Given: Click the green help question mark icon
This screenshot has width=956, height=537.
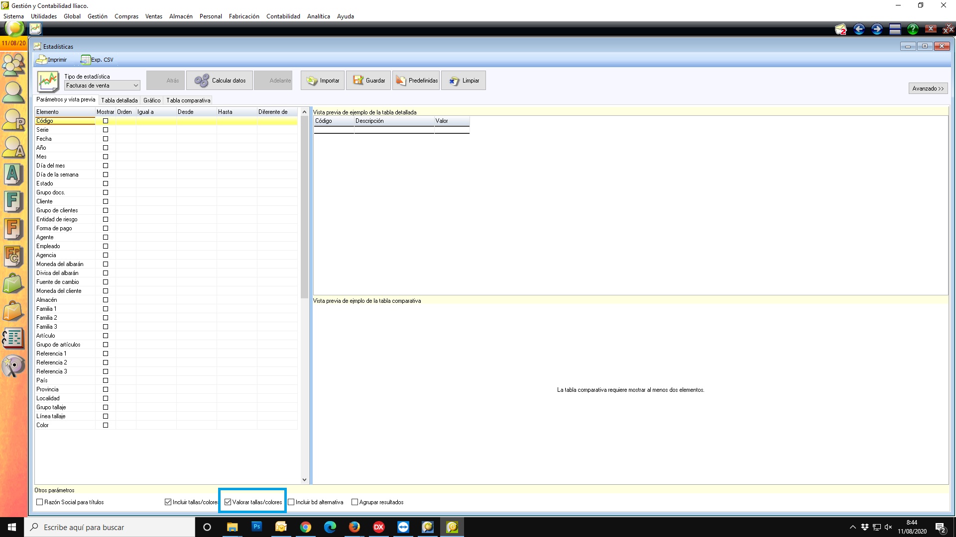Looking at the screenshot, I should pos(913,29).
